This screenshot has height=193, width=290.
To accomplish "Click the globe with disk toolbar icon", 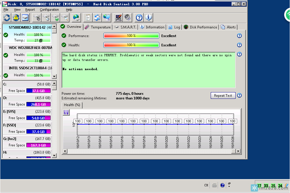I will [x=76, y=18].
